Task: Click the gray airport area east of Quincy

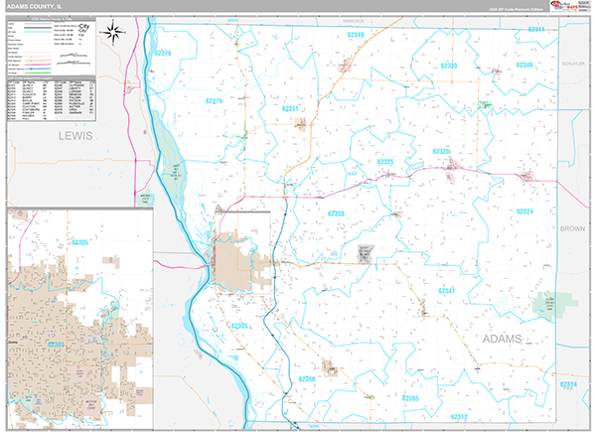Action: tap(365, 254)
